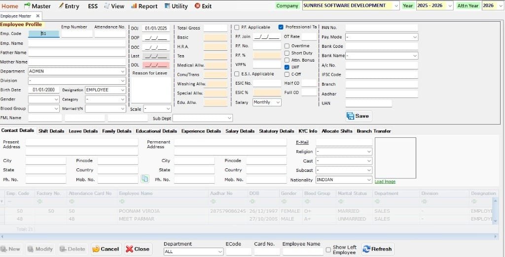Uncheck the LWF checkbox
Viewport: 505px width, 257px height.
(x=287, y=67)
